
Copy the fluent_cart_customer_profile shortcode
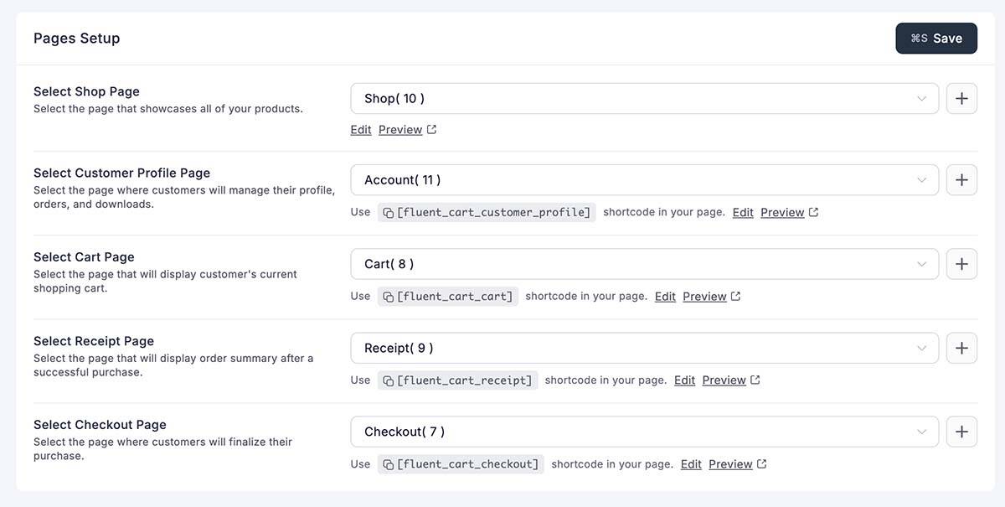coord(386,211)
